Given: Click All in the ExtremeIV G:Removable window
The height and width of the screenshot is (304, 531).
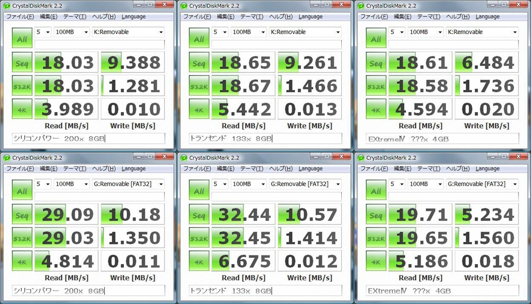Looking at the screenshot, I should tap(376, 190).
